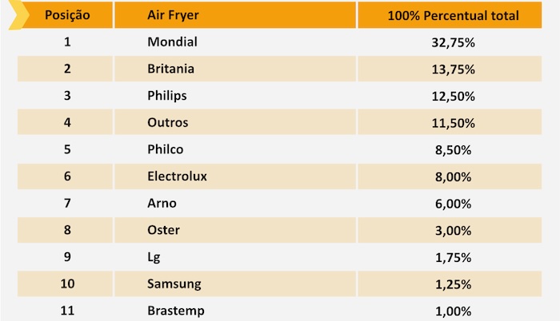
Task: Click the Brastemp brand name
Action: (176, 311)
